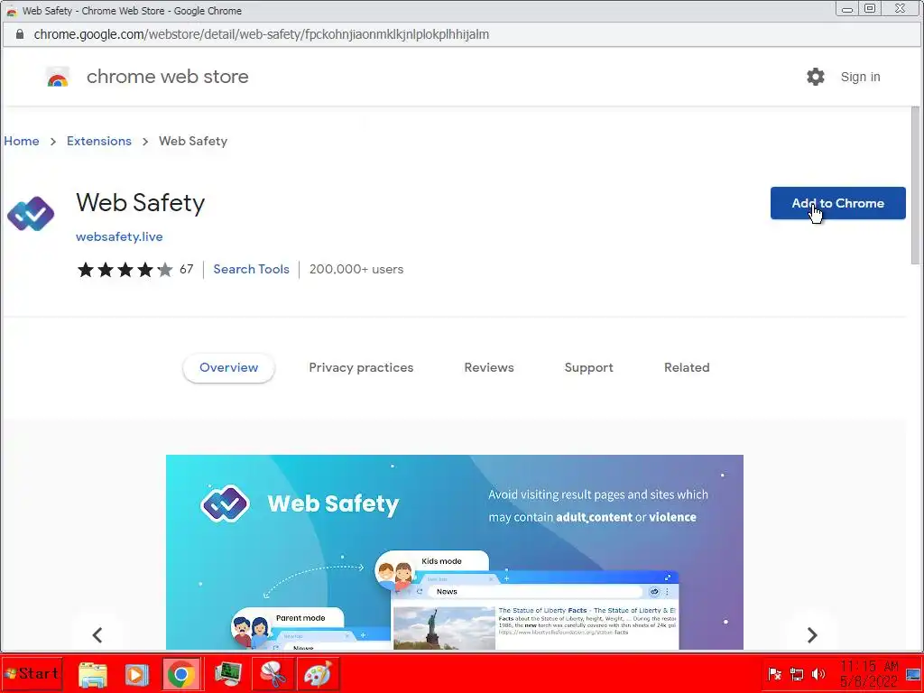924x693 pixels.
Task: Open Windows Media Player from taskbar
Action: click(136, 673)
